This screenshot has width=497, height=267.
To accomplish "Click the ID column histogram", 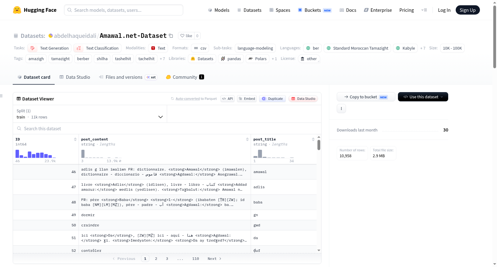I will [x=36, y=154].
